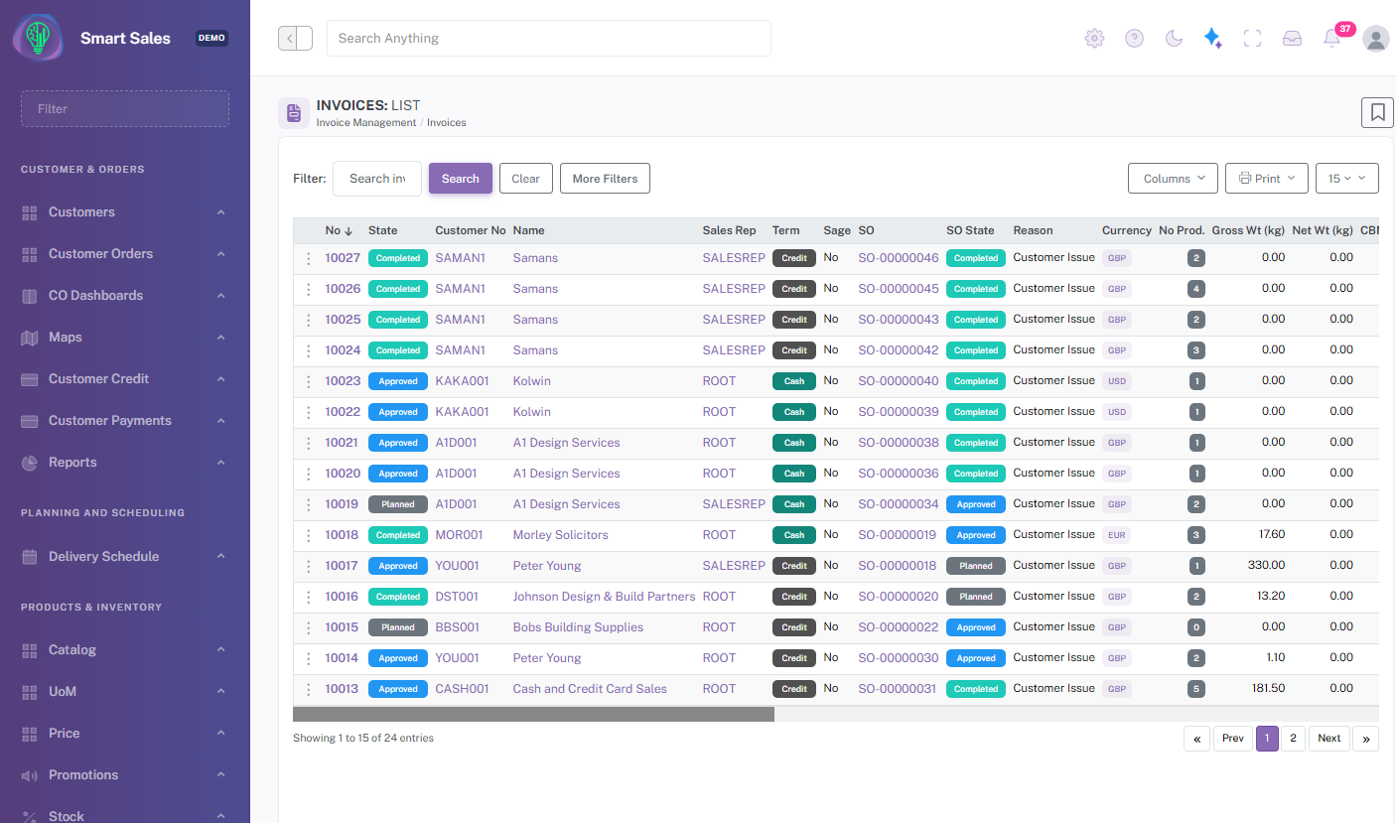Open the settings gear icon
The width and height of the screenshot is (1396, 823).
[x=1094, y=38]
